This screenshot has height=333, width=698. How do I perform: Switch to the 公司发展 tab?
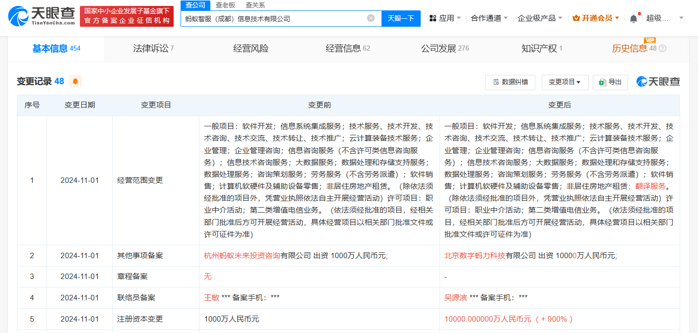coord(445,49)
